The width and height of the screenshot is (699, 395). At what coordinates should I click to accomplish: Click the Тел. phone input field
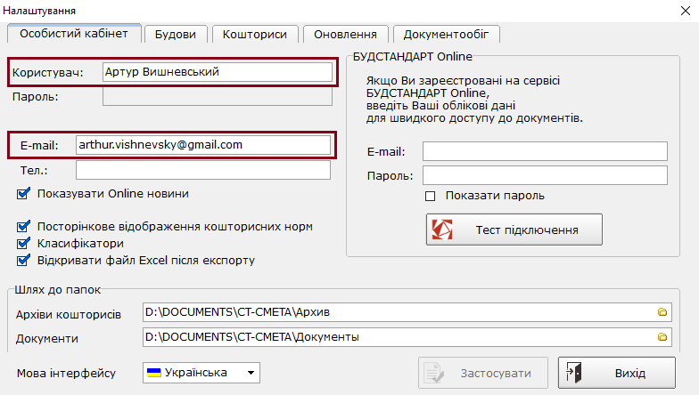203,171
